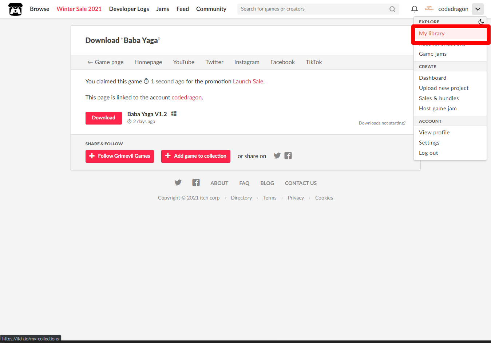Viewport: 491px width, 343px height.
Task: Open the Feed page
Action: (183, 9)
